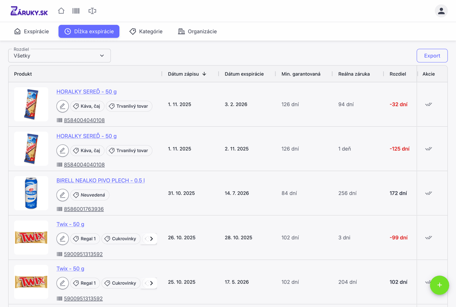Screen dimensions: 456x307
Task: Edit the Birell Nealko Pivo product via pencil icon
Action: coord(63,195)
